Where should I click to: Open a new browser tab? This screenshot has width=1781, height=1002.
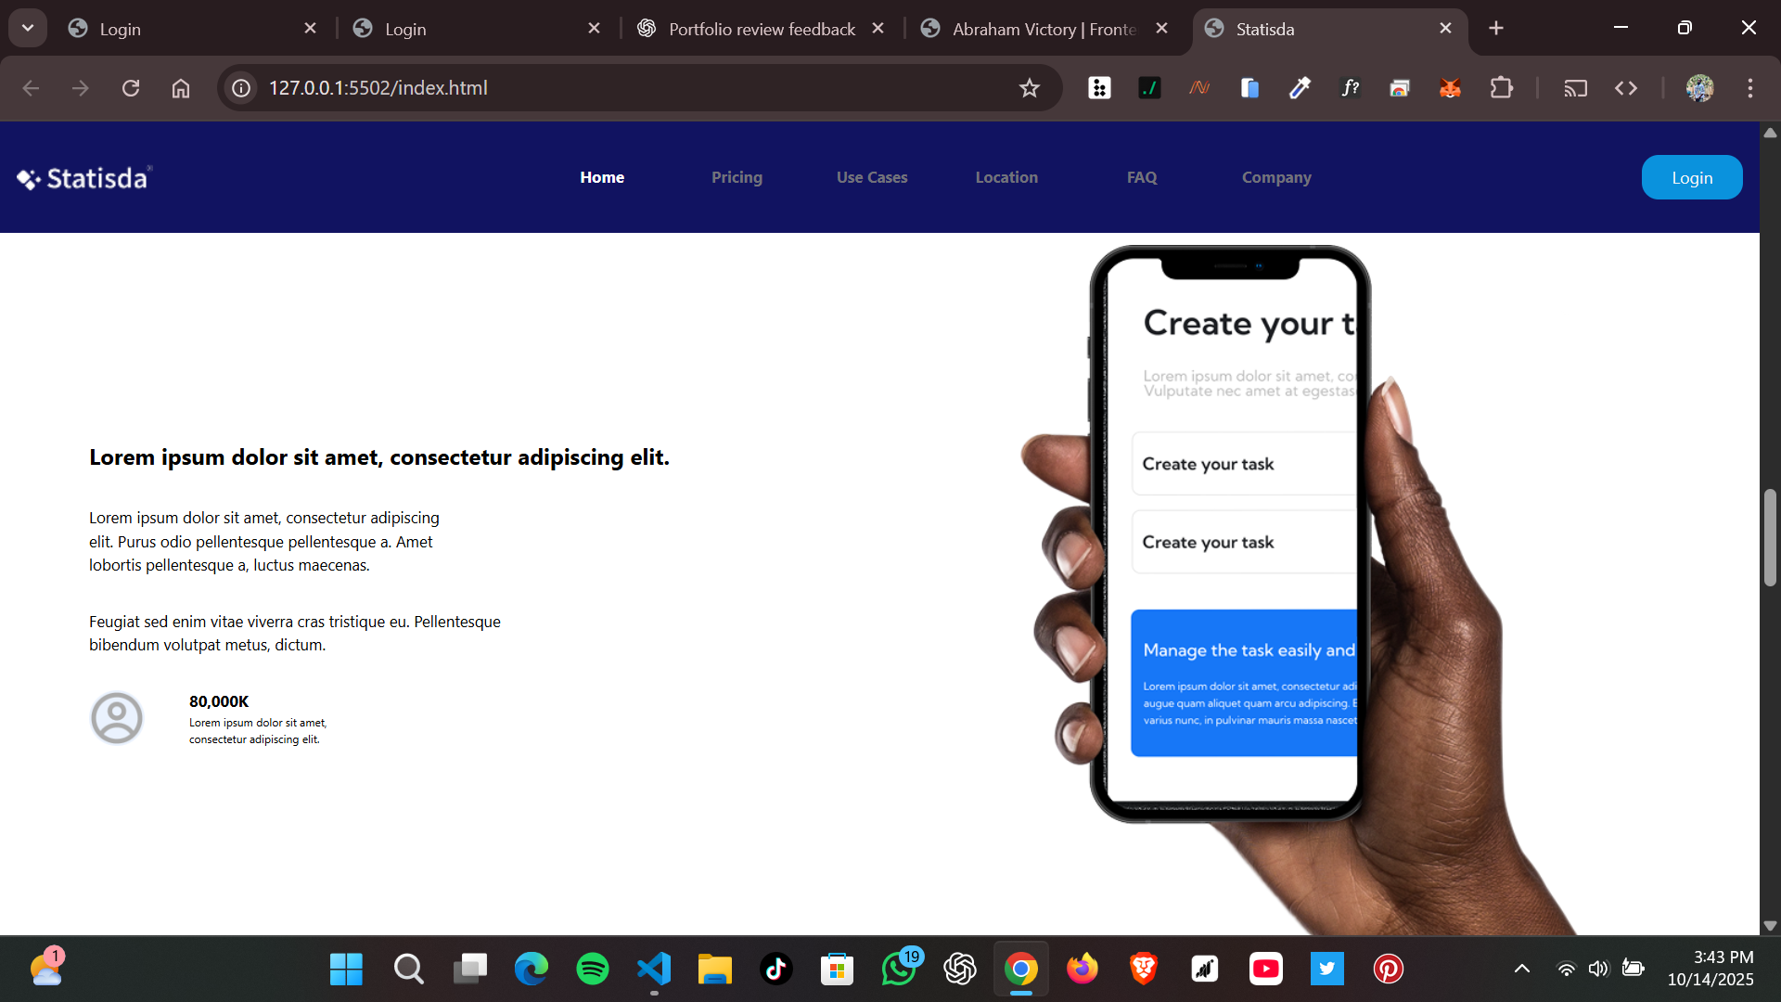(1496, 29)
